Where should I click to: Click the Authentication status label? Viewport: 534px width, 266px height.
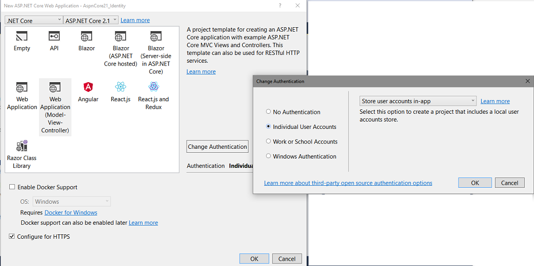206,166
